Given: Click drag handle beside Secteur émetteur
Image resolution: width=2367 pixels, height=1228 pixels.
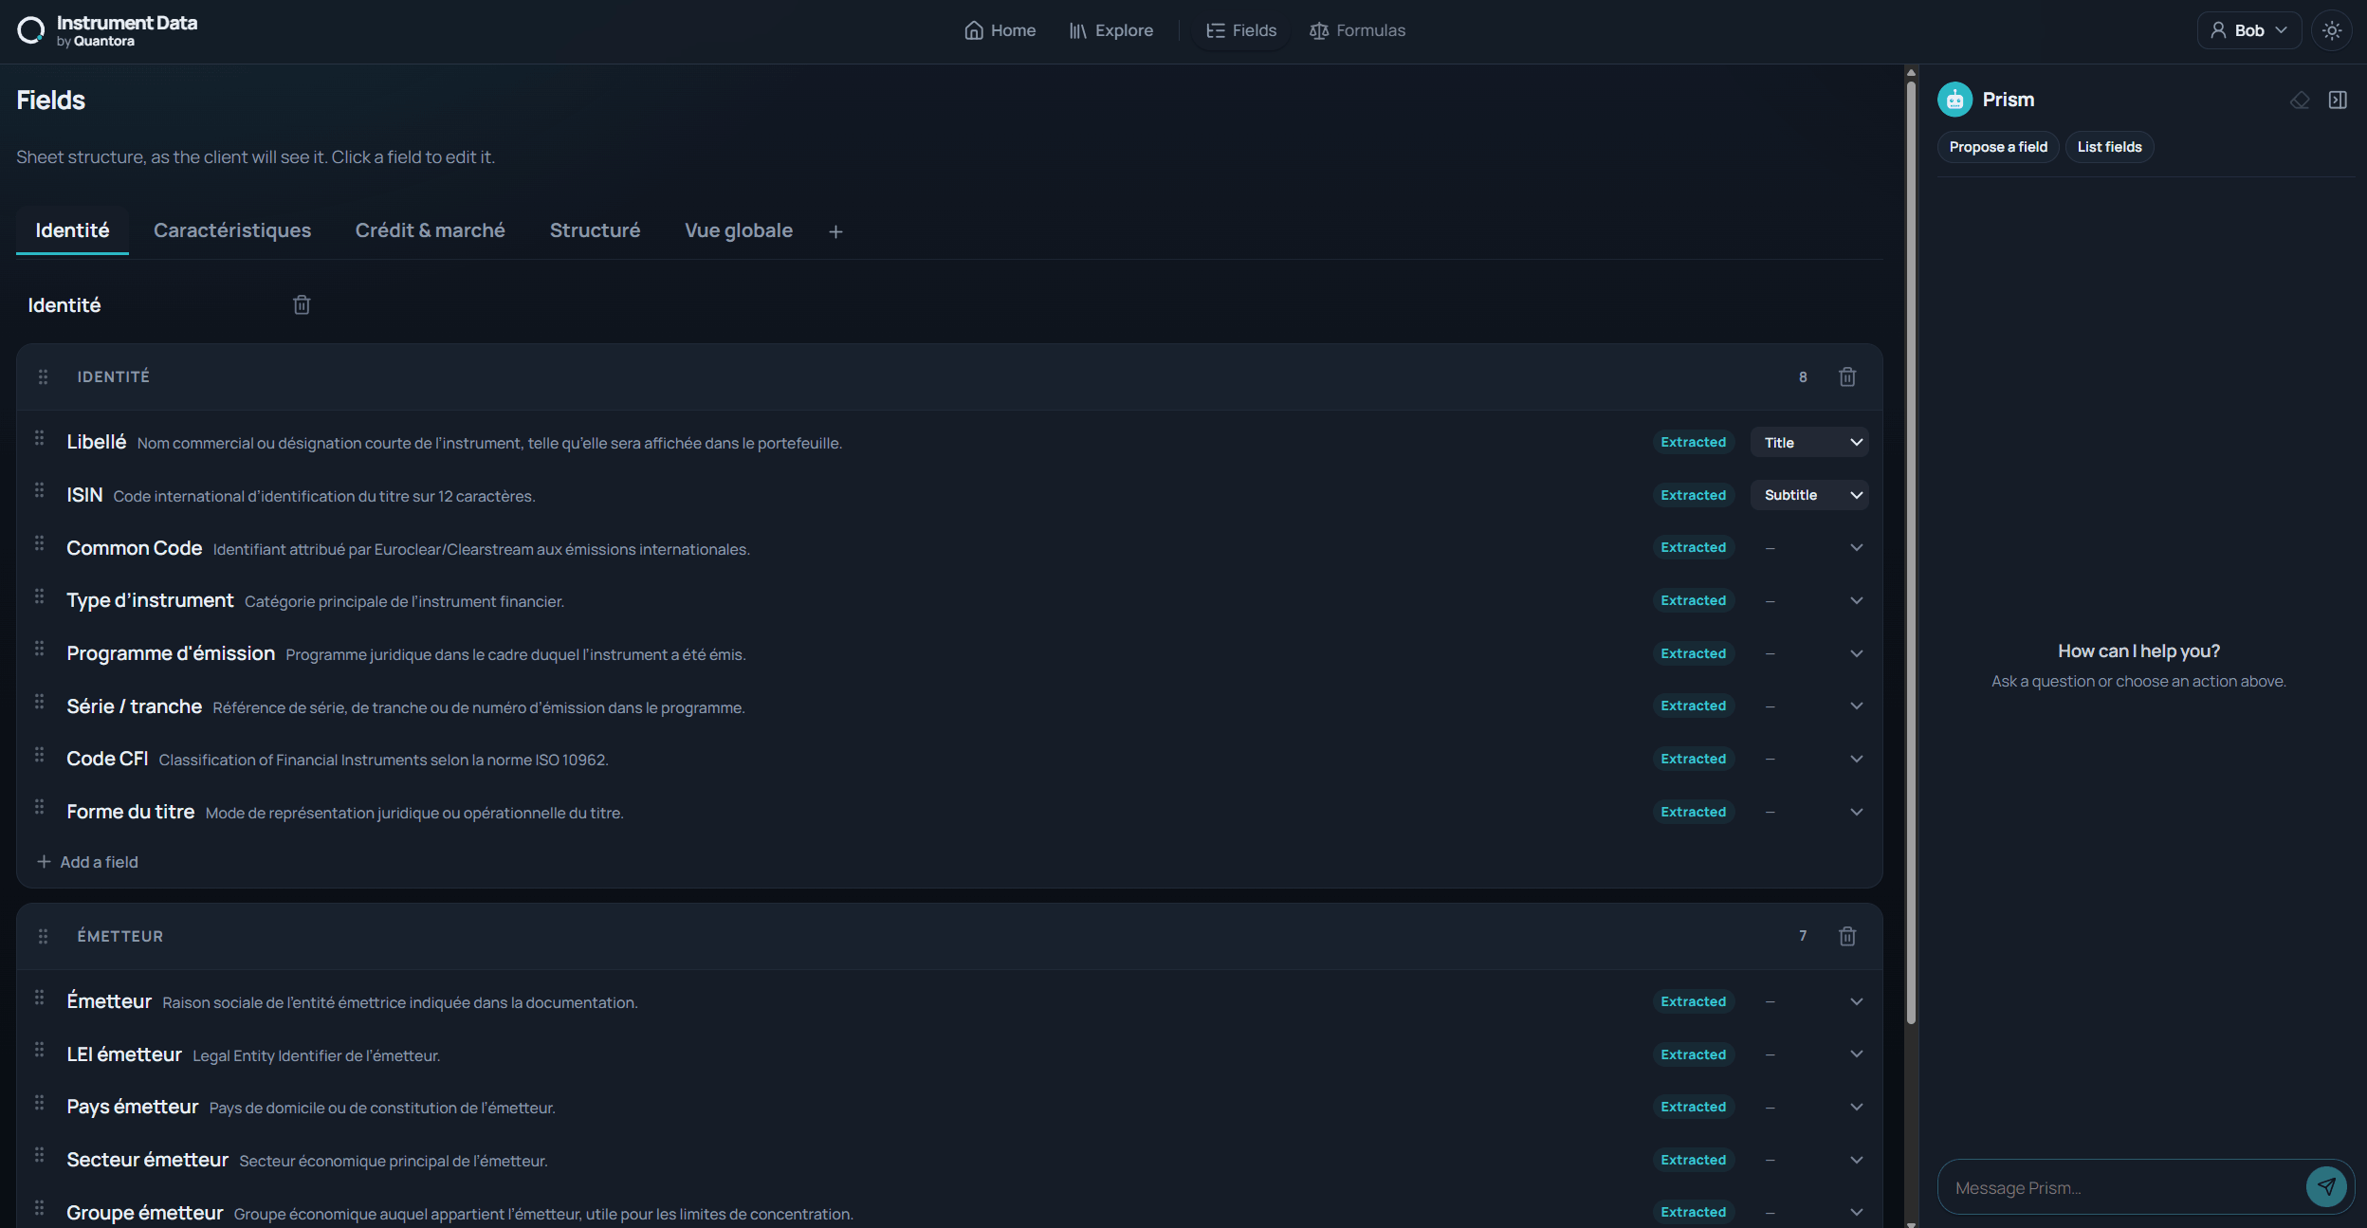Looking at the screenshot, I should tap(39, 1155).
